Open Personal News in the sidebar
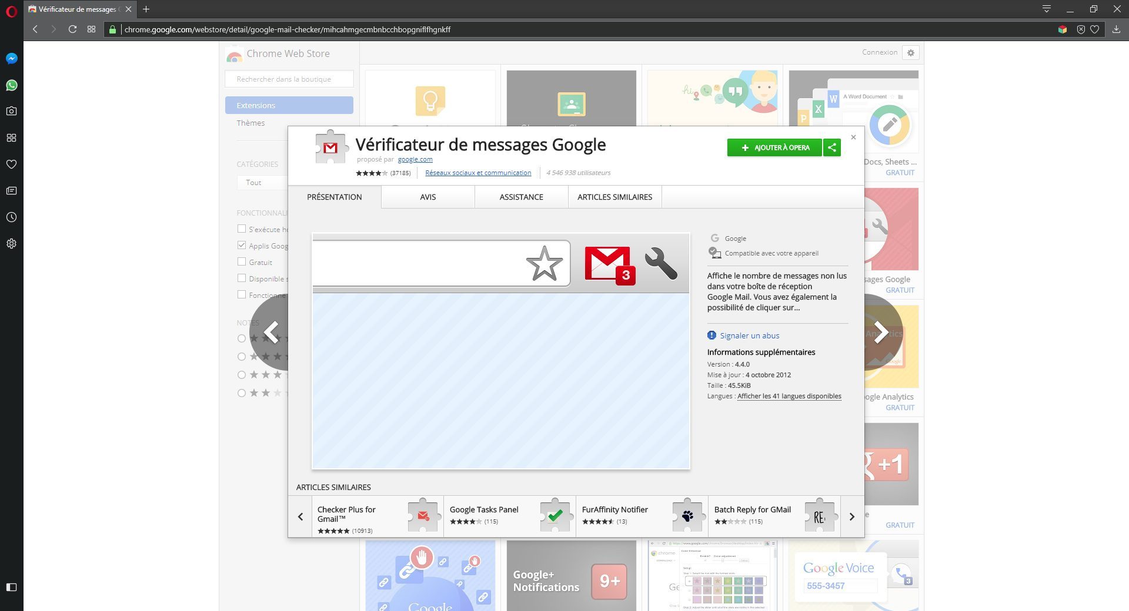The width and height of the screenshot is (1129, 611). pyautogui.click(x=11, y=191)
